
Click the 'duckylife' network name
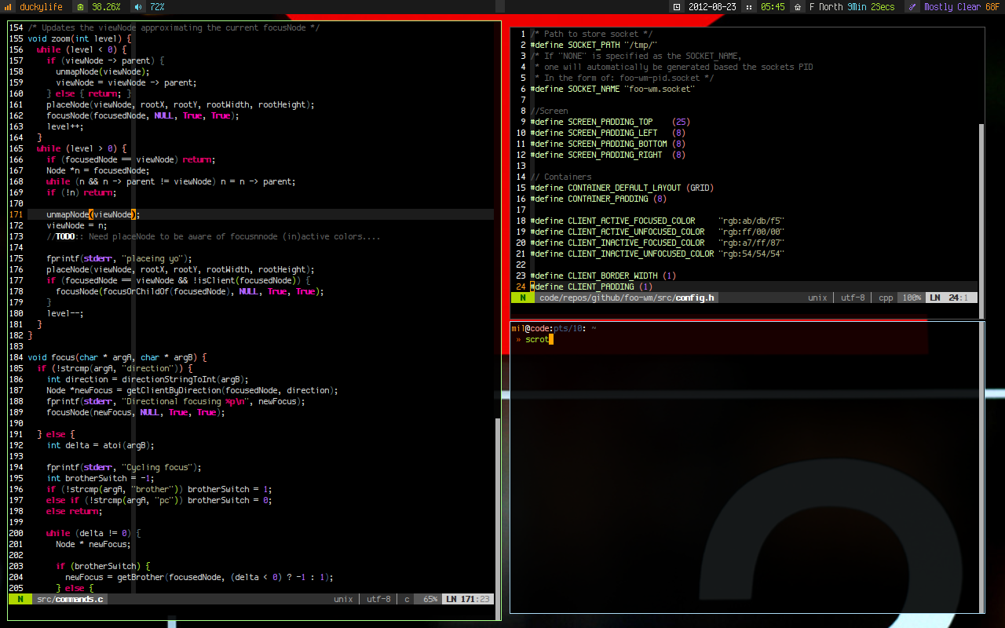click(41, 7)
